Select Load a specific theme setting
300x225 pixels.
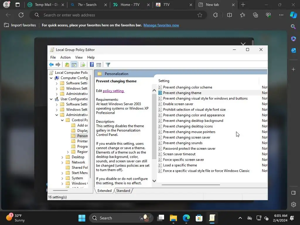[180, 165]
